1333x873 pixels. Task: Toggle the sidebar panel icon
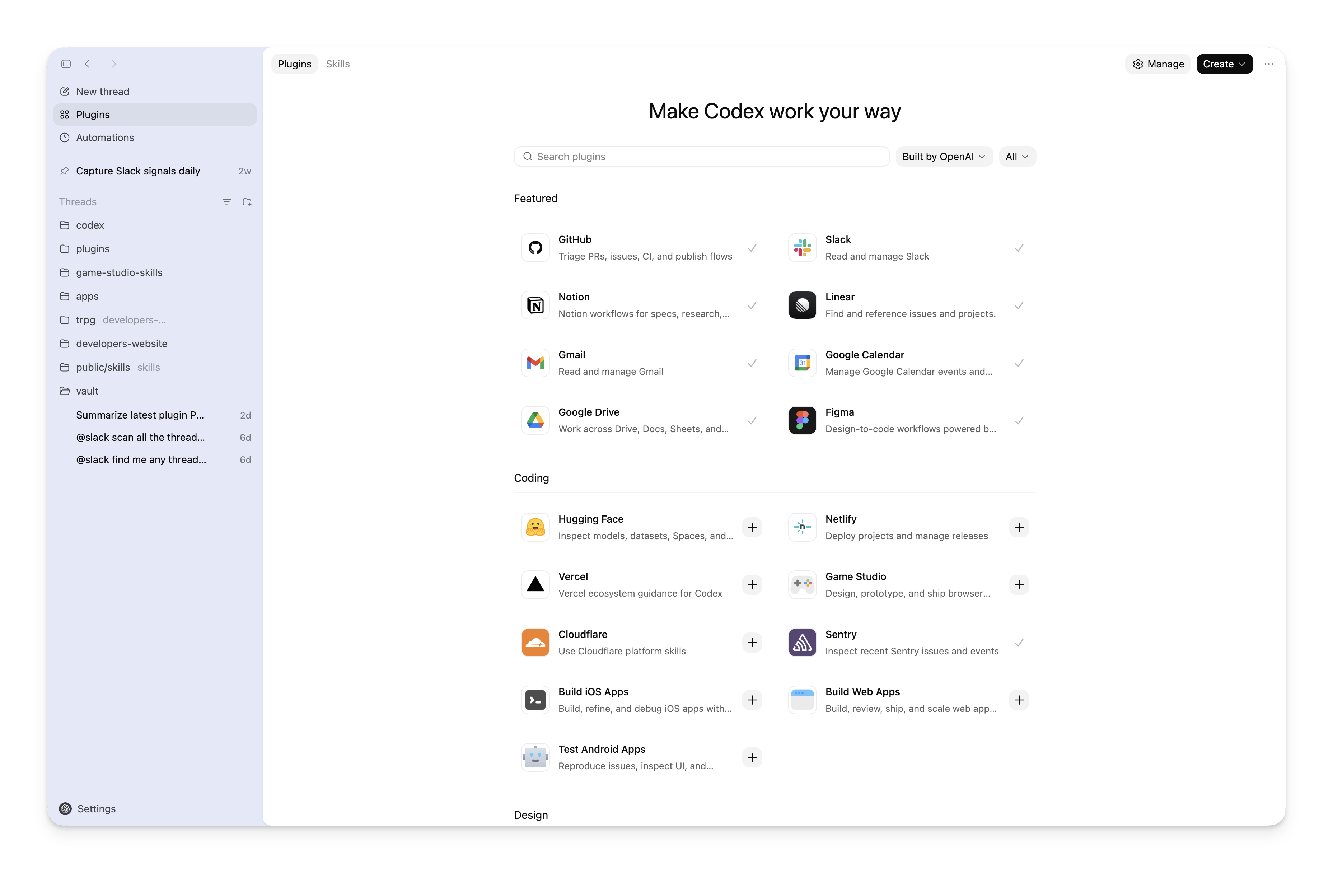pyautogui.click(x=66, y=64)
